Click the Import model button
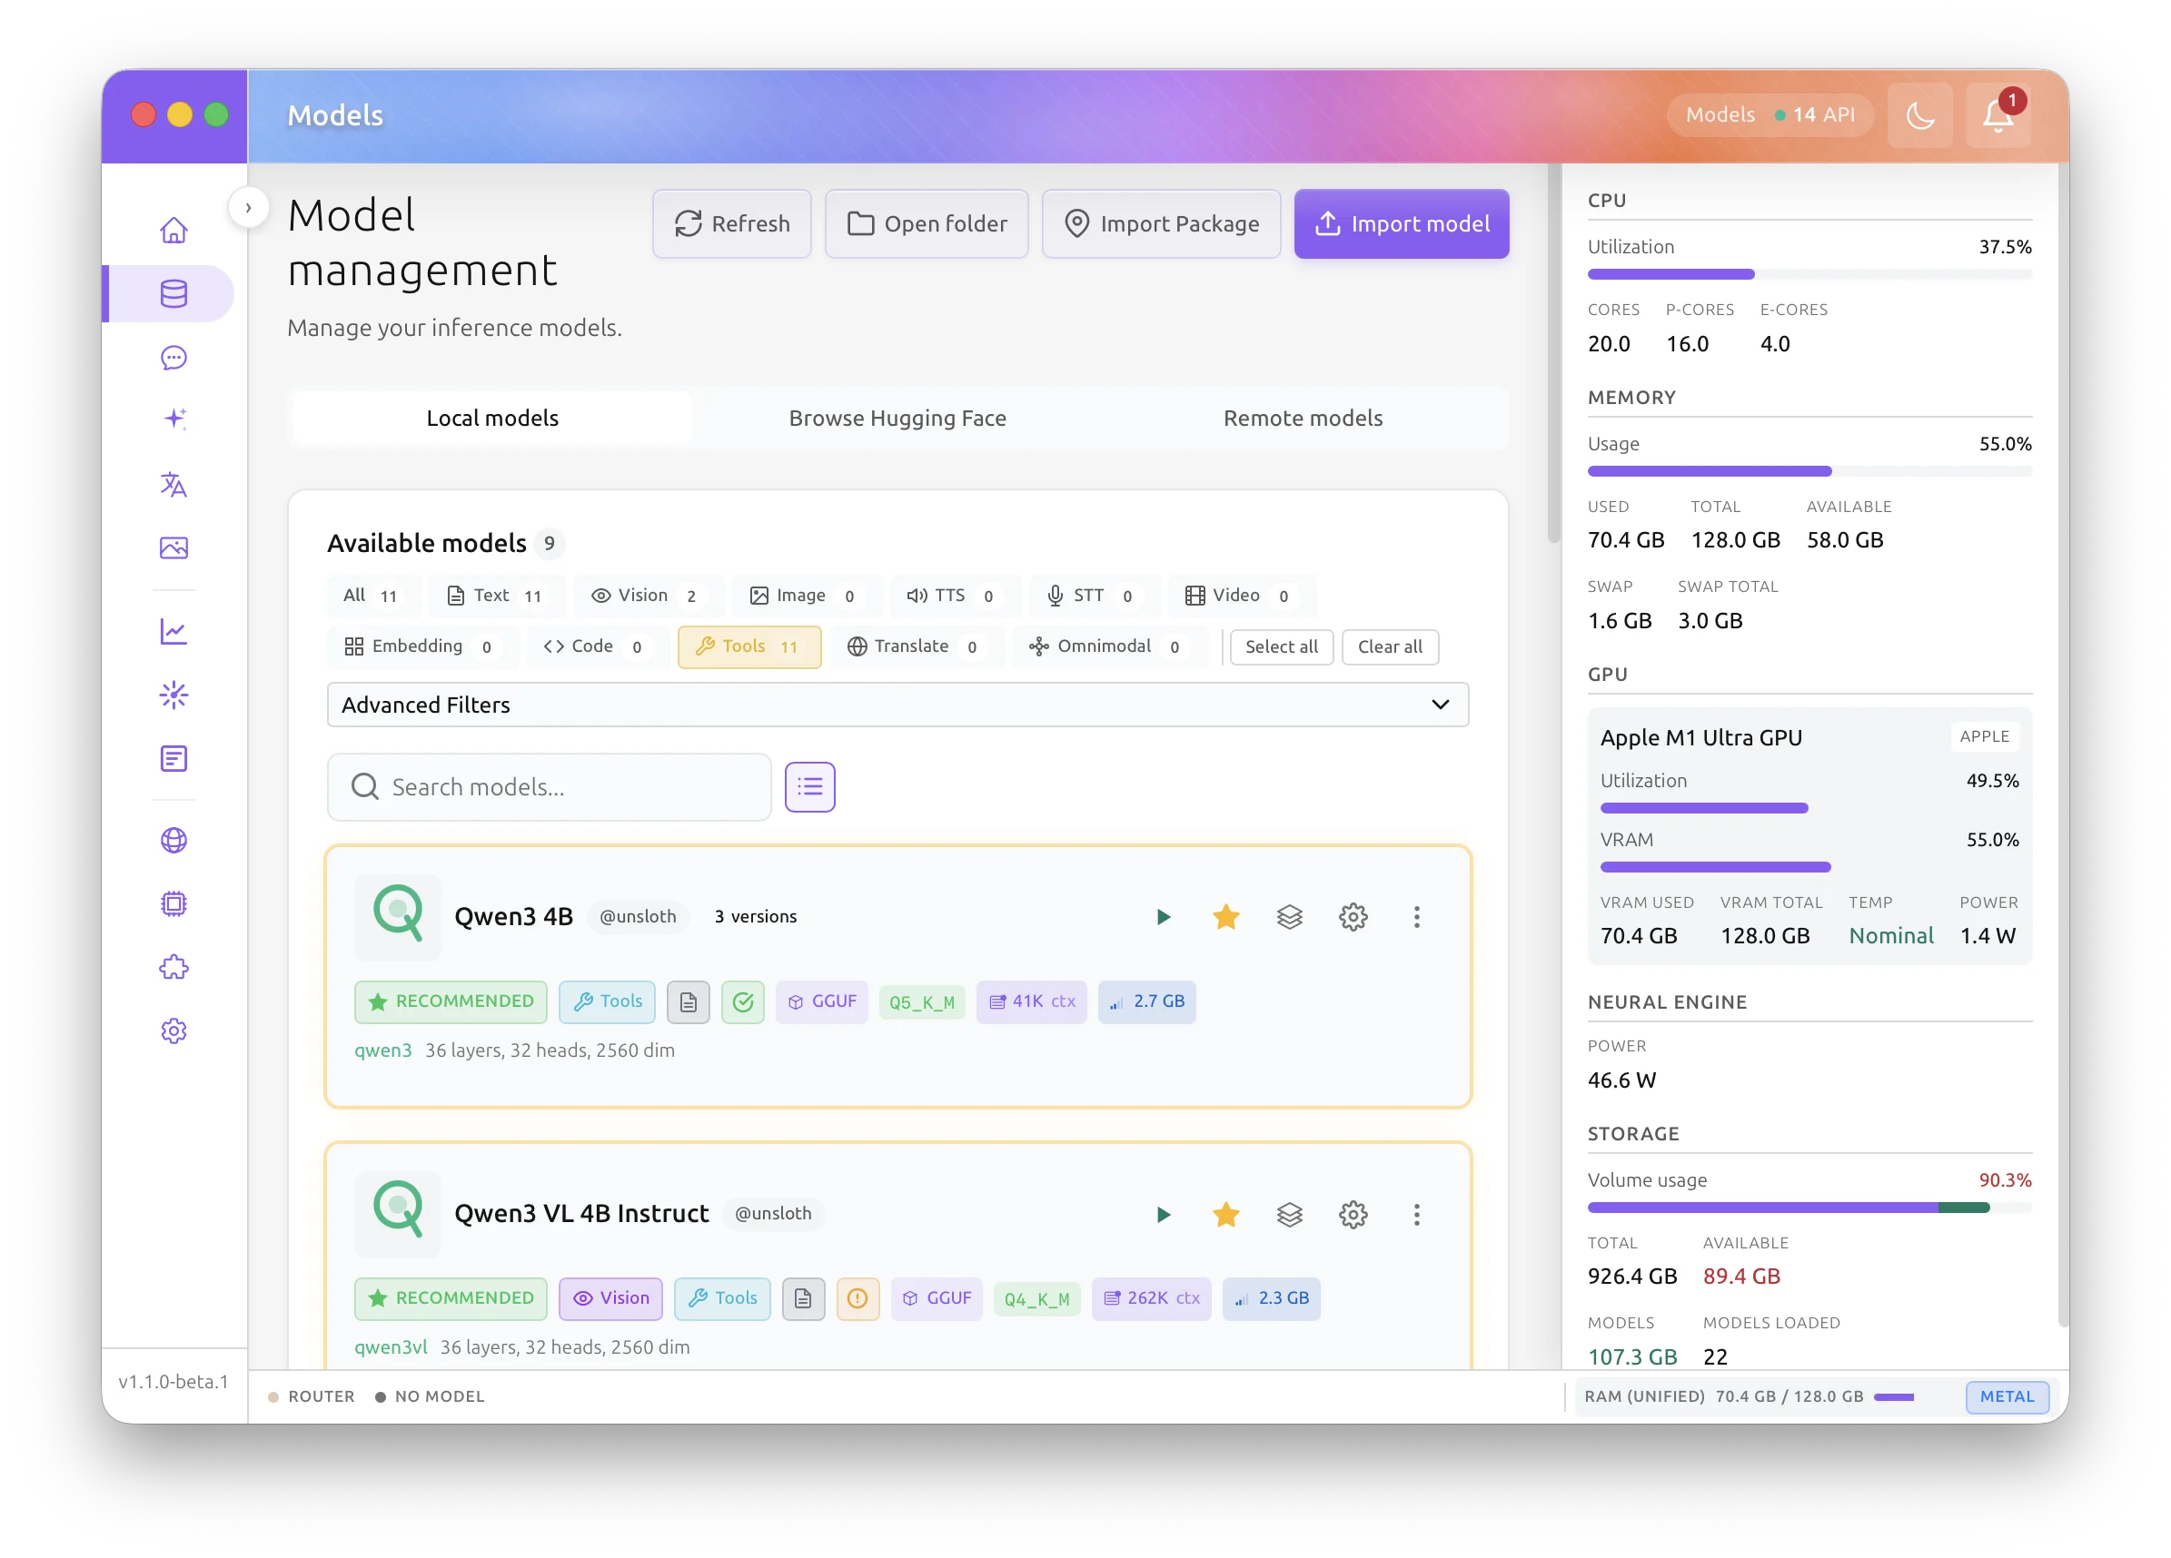 click(1402, 224)
